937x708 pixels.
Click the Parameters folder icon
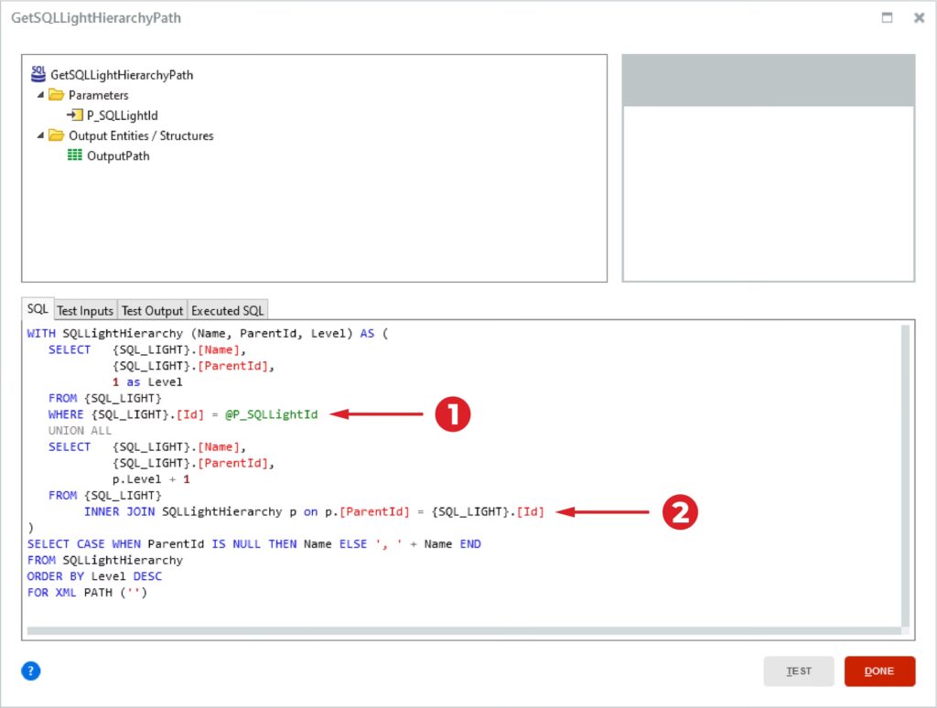click(57, 95)
